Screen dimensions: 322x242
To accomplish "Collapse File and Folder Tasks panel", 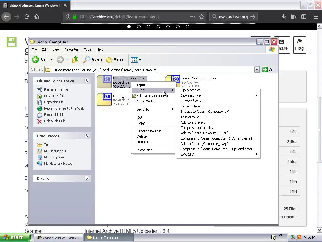I will tap(87, 81).
